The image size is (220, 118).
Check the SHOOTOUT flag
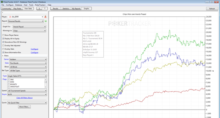tap(9, 87)
